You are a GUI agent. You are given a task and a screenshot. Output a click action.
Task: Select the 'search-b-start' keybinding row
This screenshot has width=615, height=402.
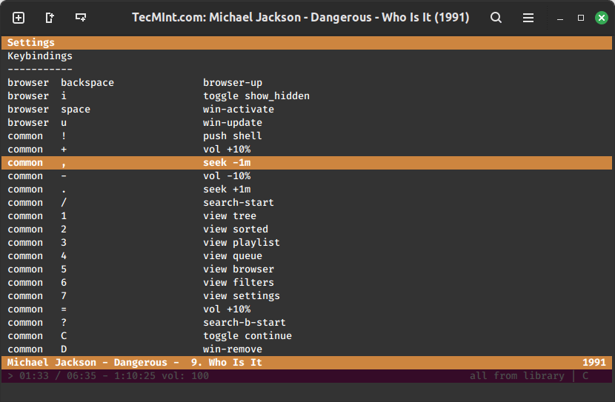point(307,323)
